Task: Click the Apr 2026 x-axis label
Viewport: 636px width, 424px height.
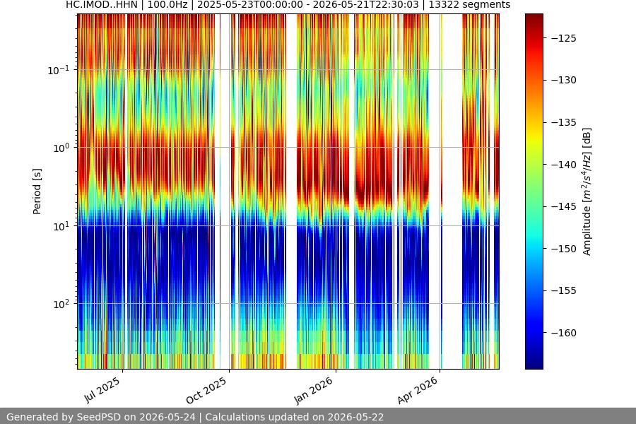Action: click(x=418, y=390)
